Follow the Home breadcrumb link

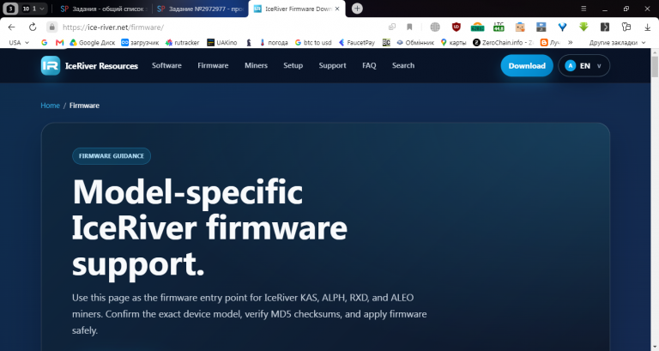50,106
